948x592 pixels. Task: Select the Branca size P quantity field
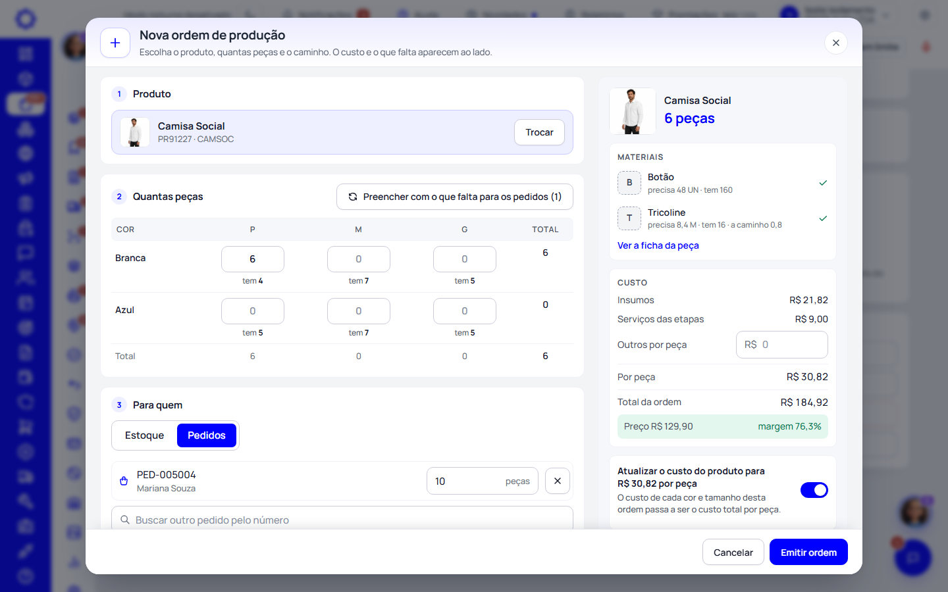click(x=253, y=259)
